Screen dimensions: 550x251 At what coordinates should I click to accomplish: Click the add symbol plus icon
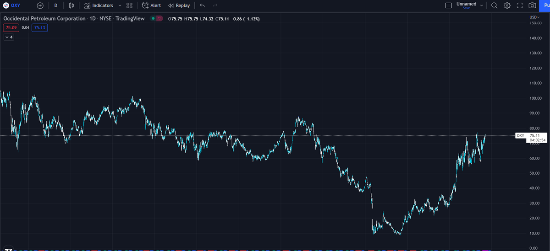[x=40, y=5]
